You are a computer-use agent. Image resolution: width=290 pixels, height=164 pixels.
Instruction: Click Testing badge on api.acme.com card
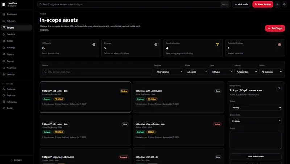124,91
